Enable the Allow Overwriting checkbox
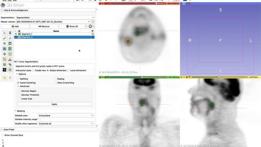The image size is (261, 147). click(x=55, y=82)
